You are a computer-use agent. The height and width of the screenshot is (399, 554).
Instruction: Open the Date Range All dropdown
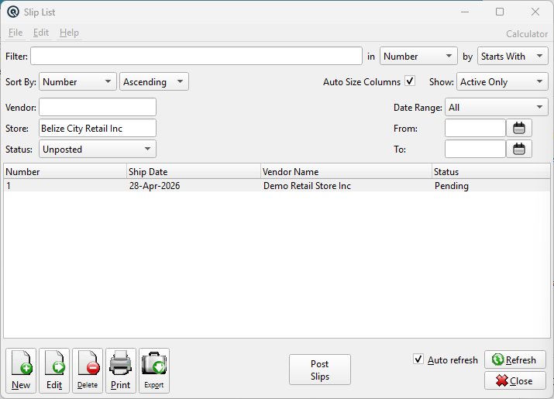[x=496, y=108]
